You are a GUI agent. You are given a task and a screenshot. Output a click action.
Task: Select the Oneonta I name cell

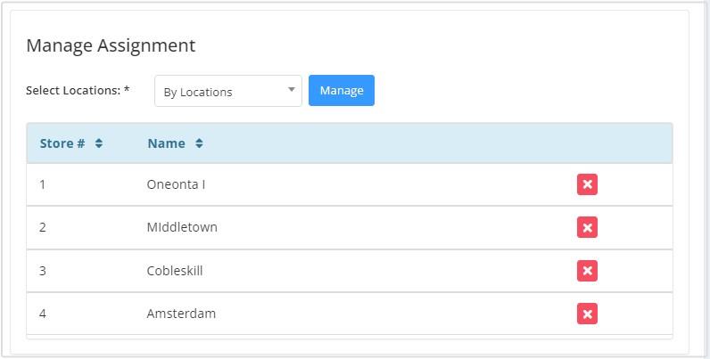point(177,184)
